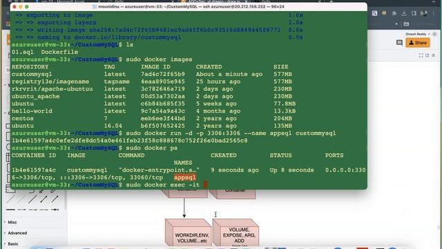This screenshot has height=249, width=442.
Task: Click the hello-world repository entry
Action: click(x=32, y=111)
